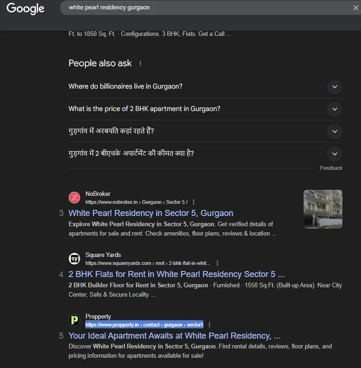Click the Square Yards favicon icon

click(x=75, y=258)
